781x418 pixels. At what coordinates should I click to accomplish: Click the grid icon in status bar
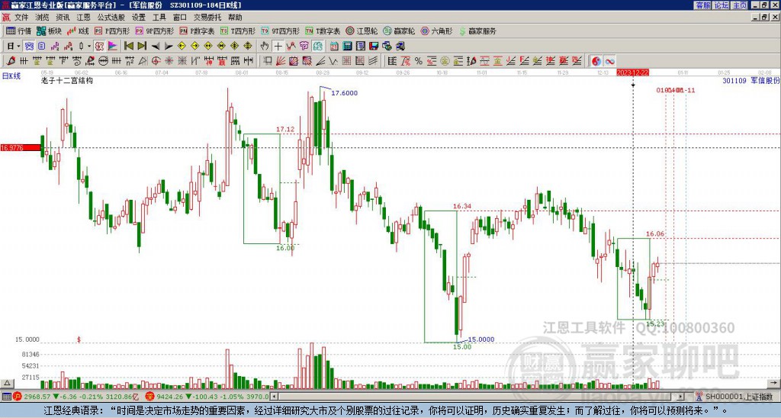pos(6,397)
